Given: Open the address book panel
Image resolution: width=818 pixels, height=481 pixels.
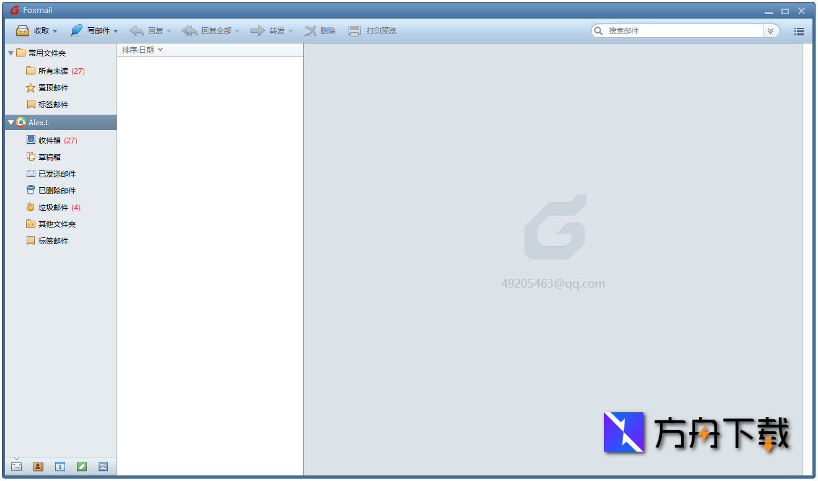Looking at the screenshot, I should click(38, 466).
